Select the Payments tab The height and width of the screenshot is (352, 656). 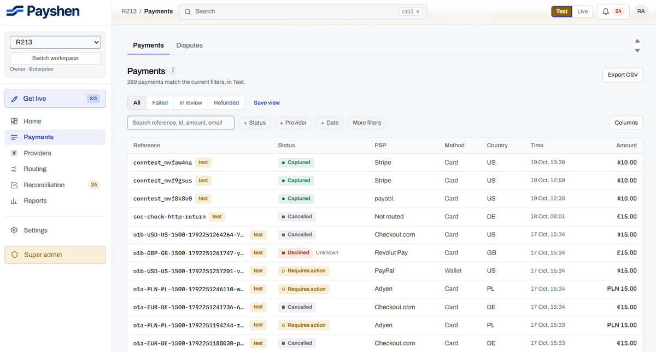coord(148,45)
